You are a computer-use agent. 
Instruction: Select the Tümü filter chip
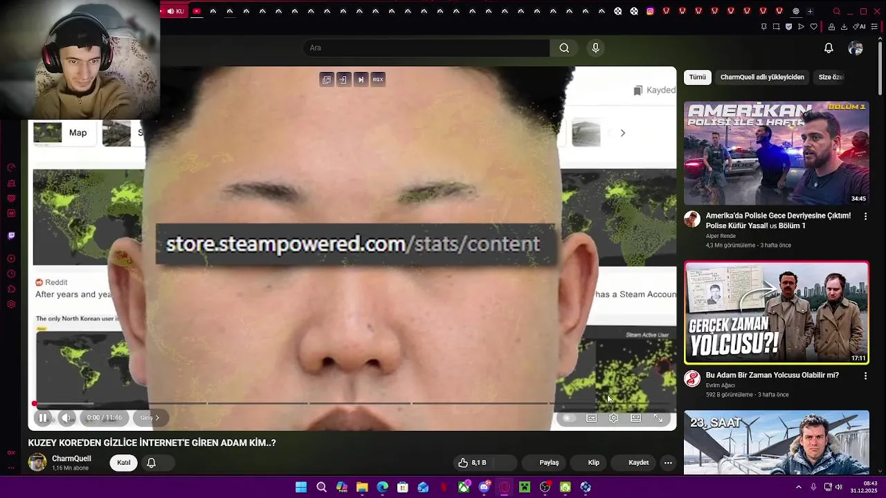click(x=698, y=77)
